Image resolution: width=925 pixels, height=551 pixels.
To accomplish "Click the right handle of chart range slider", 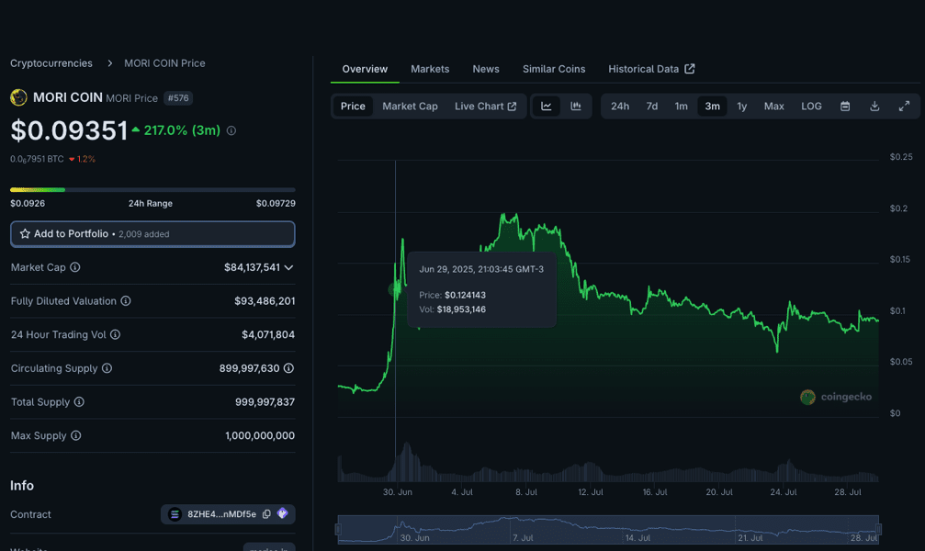I will (x=878, y=530).
